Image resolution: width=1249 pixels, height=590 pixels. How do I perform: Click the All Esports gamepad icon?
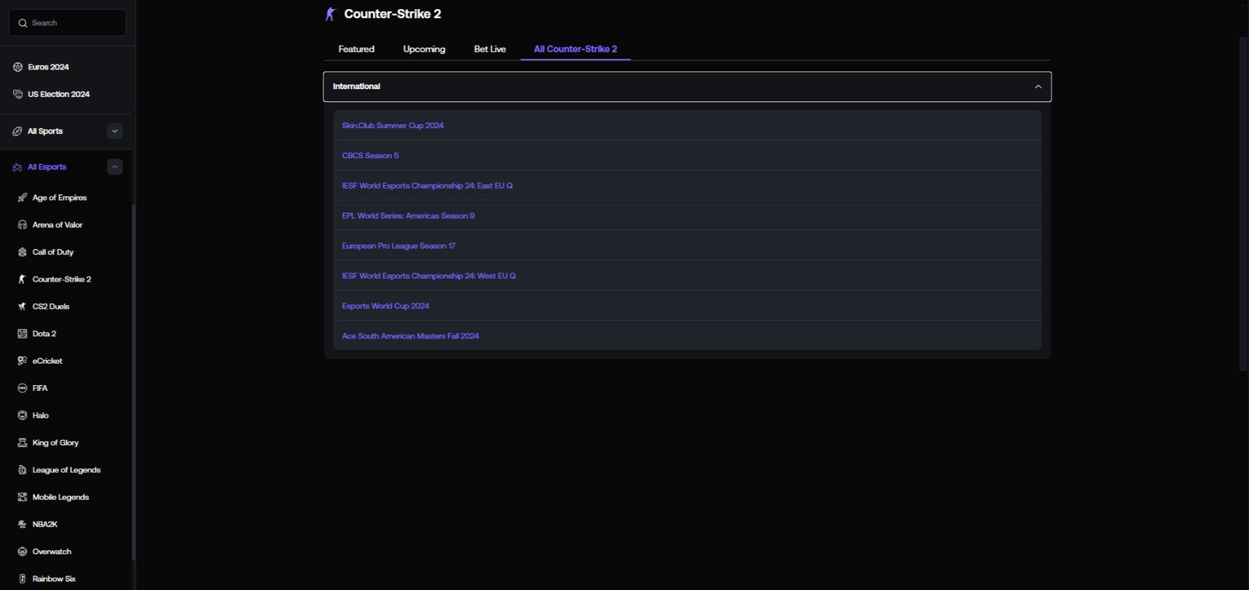pyautogui.click(x=18, y=167)
